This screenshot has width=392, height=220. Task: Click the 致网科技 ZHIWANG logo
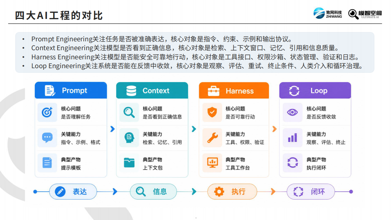pyautogui.click(x=328, y=13)
